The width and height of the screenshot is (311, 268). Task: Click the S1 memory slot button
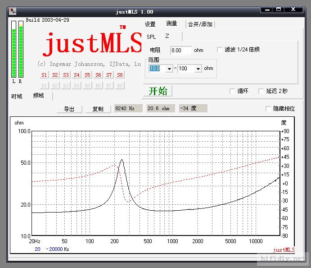tap(44, 75)
